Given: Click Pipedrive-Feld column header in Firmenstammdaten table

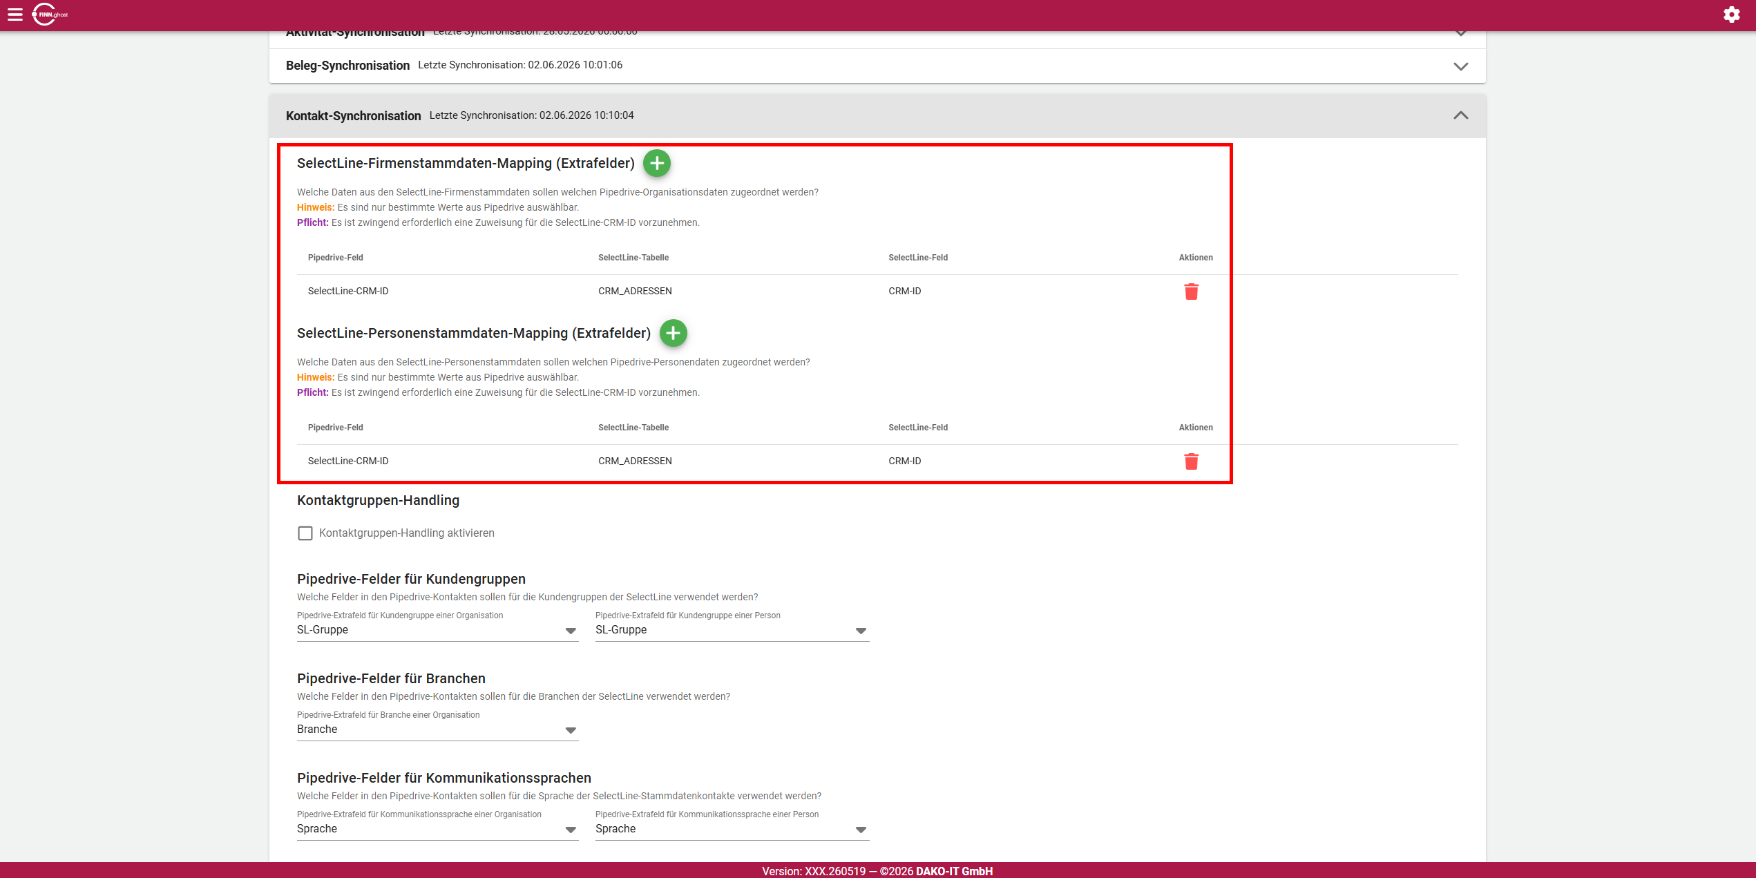Looking at the screenshot, I should tap(336, 258).
